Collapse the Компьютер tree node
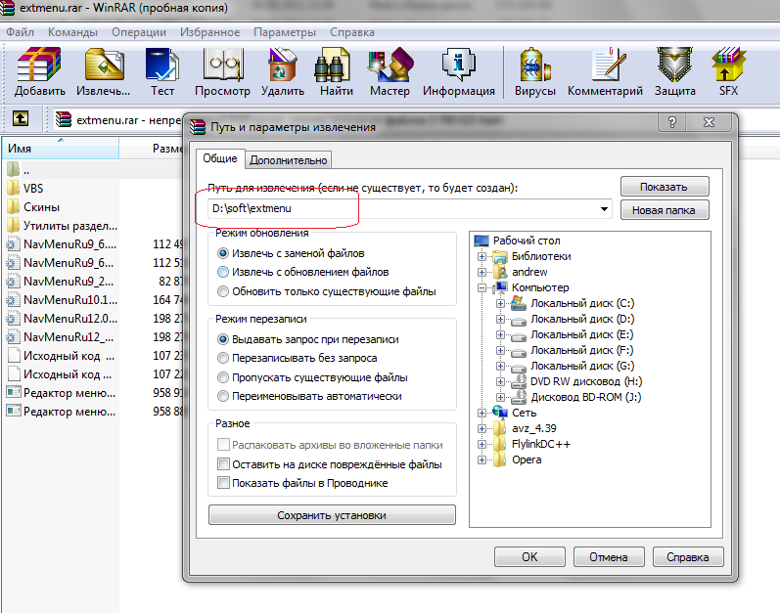Viewport: 780px width, 613px height. 482,288
